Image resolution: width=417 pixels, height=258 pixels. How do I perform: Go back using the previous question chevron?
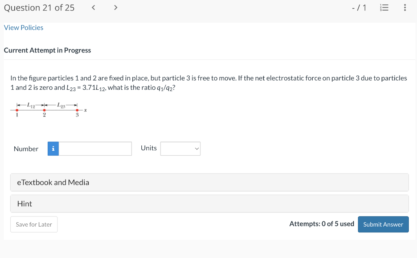[x=93, y=7]
